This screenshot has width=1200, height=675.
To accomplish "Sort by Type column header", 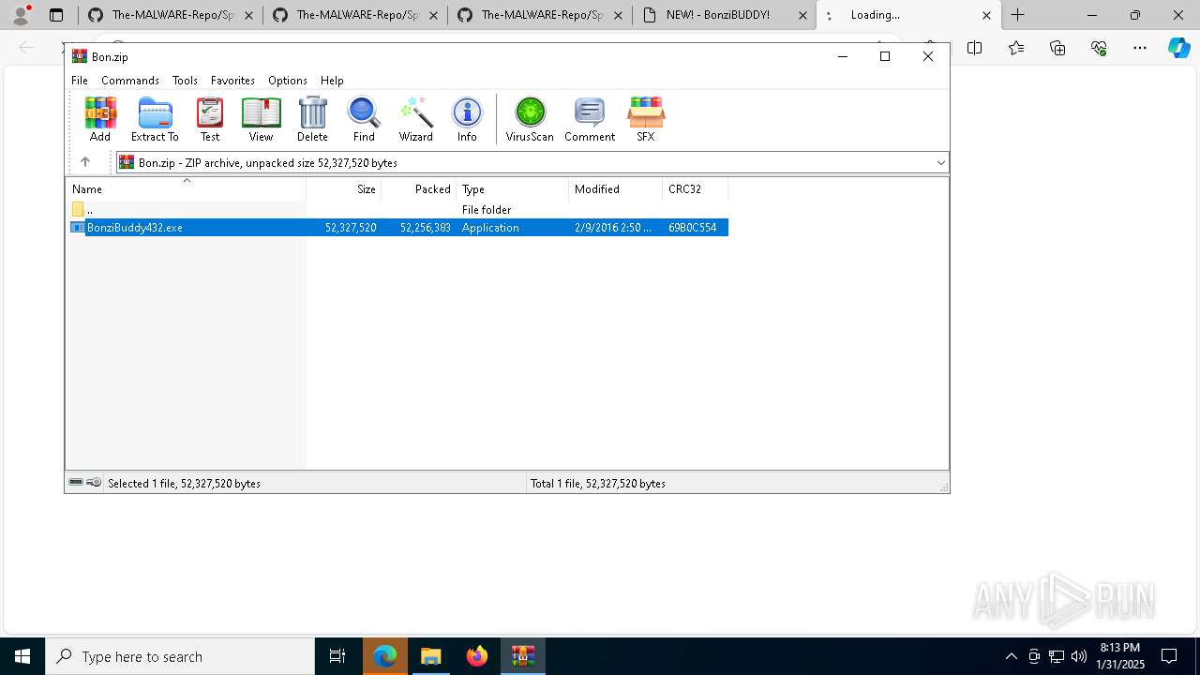I will pyautogui.click(x=512, y=189).
